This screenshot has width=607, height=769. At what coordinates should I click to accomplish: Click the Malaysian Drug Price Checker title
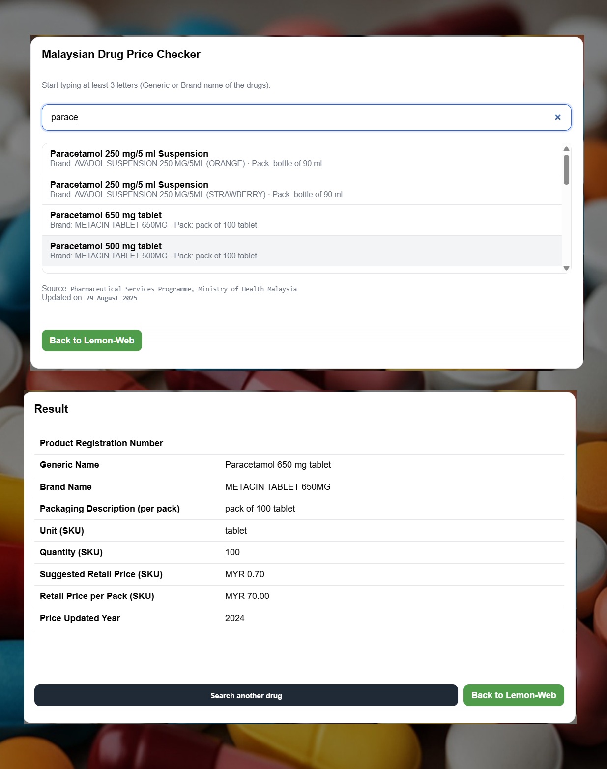click(x=121, y=54)
